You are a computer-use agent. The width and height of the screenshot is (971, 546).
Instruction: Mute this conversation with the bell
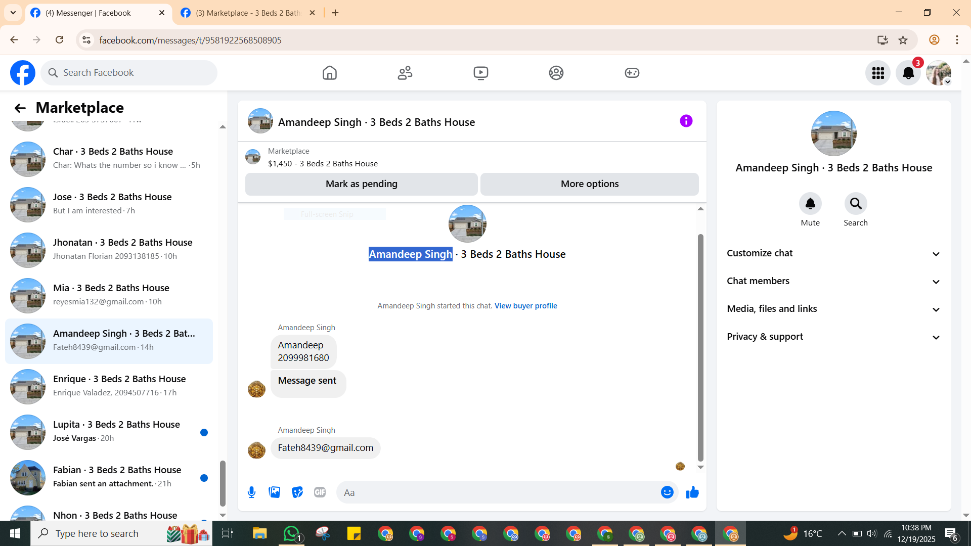click(x=810, y=204)
